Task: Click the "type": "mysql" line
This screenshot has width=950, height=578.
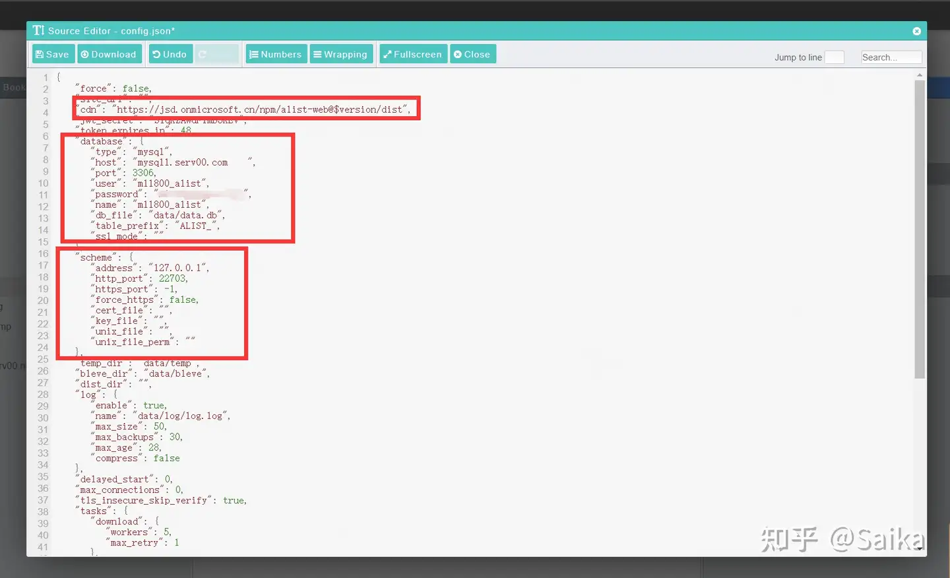Action: pos(131,152)
